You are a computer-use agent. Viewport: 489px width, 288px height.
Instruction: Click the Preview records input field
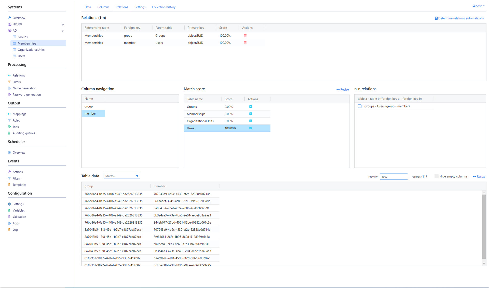393,177
